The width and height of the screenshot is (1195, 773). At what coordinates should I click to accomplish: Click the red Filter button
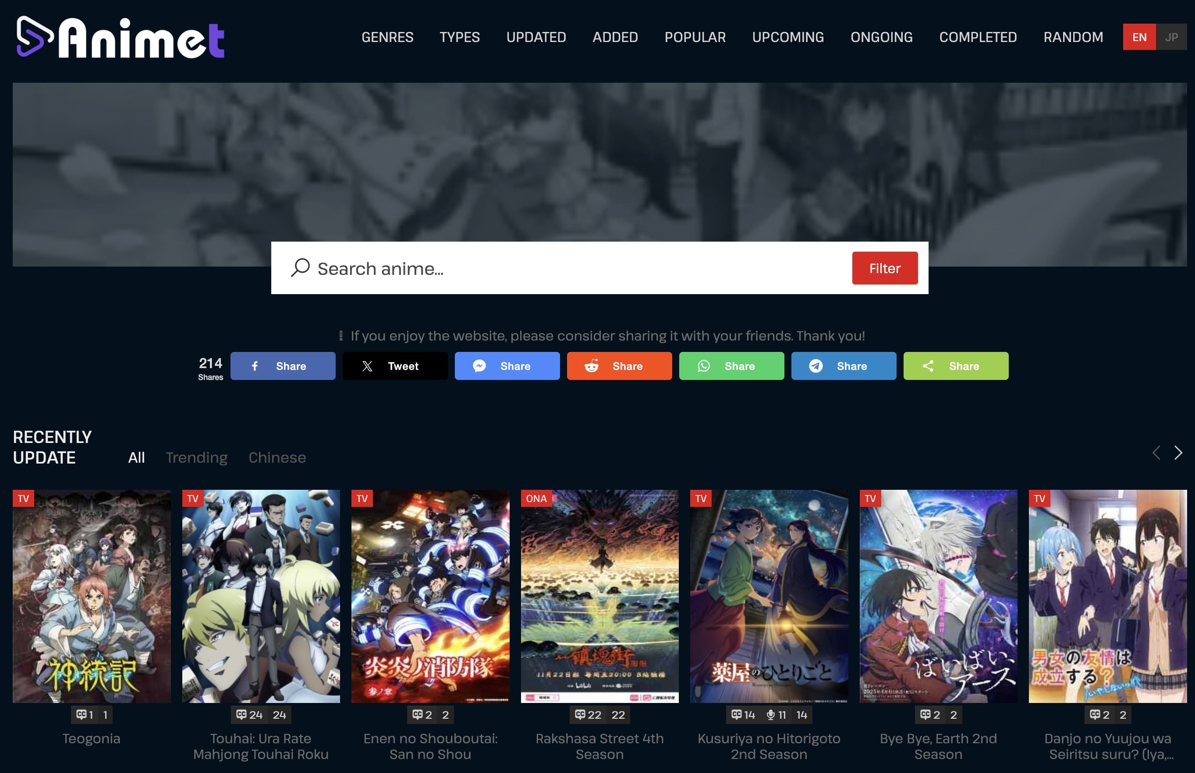tap(885, 268)
